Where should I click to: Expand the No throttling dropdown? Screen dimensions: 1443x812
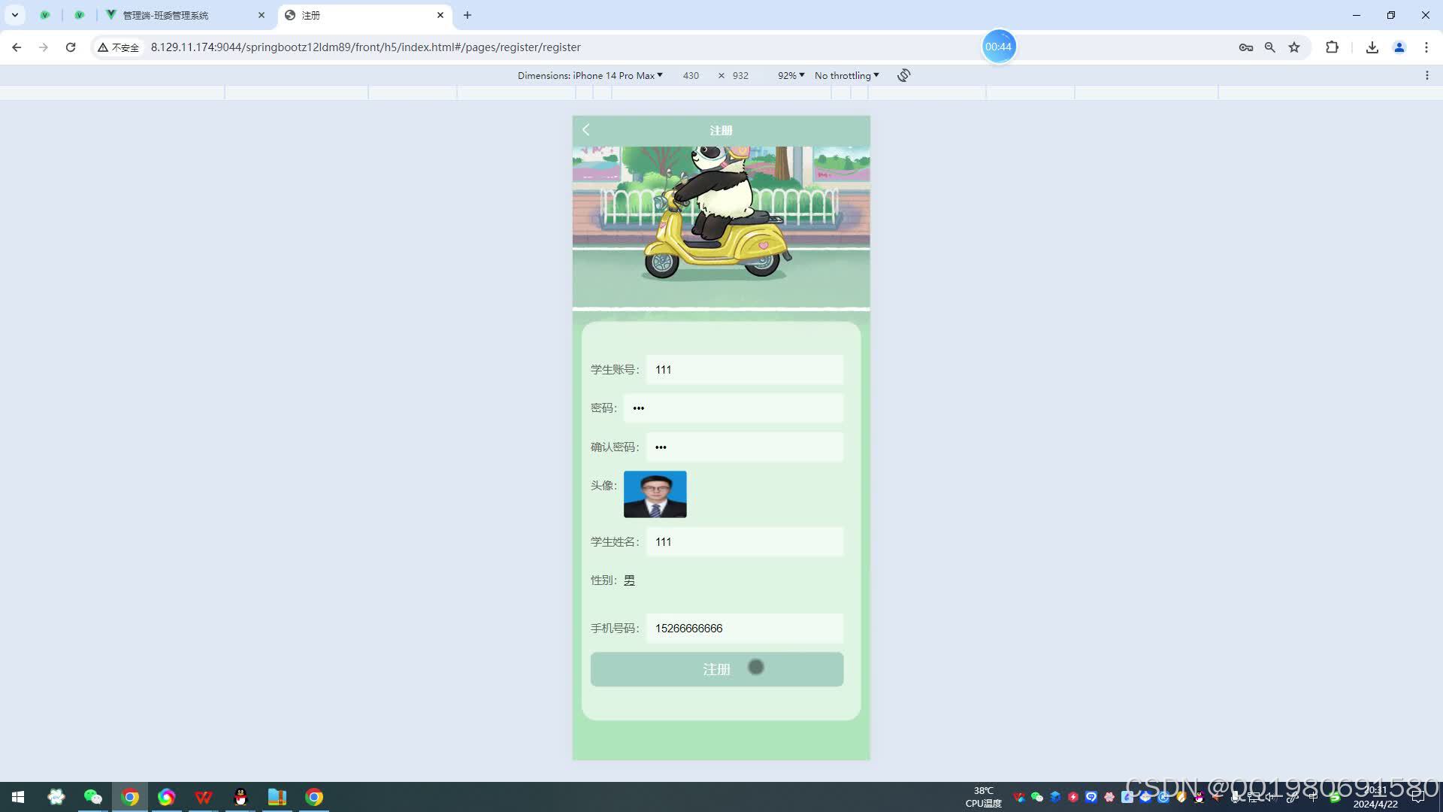[846, 75]
